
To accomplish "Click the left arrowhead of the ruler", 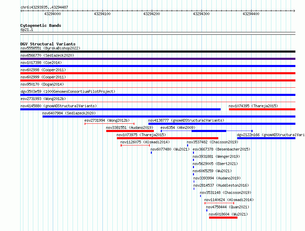I will pyautogui.click(x=21, y=11).
